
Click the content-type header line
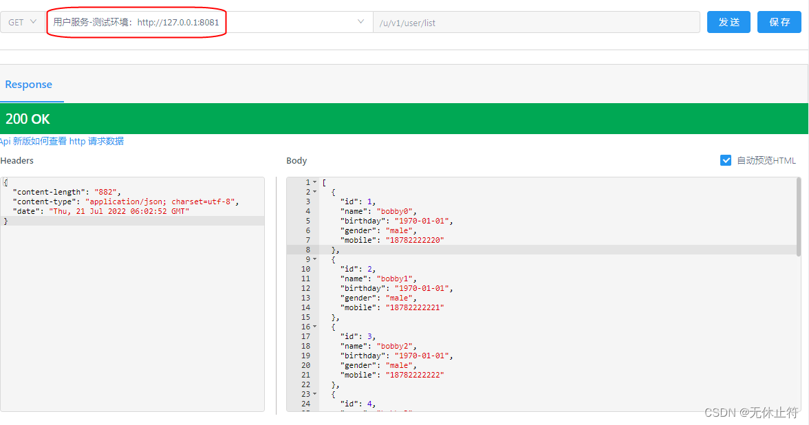coord(125,201)
